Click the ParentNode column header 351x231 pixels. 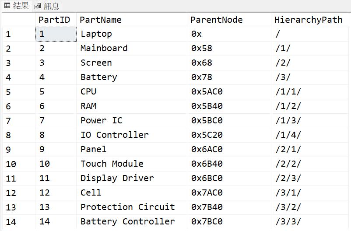tap(216, 20)
